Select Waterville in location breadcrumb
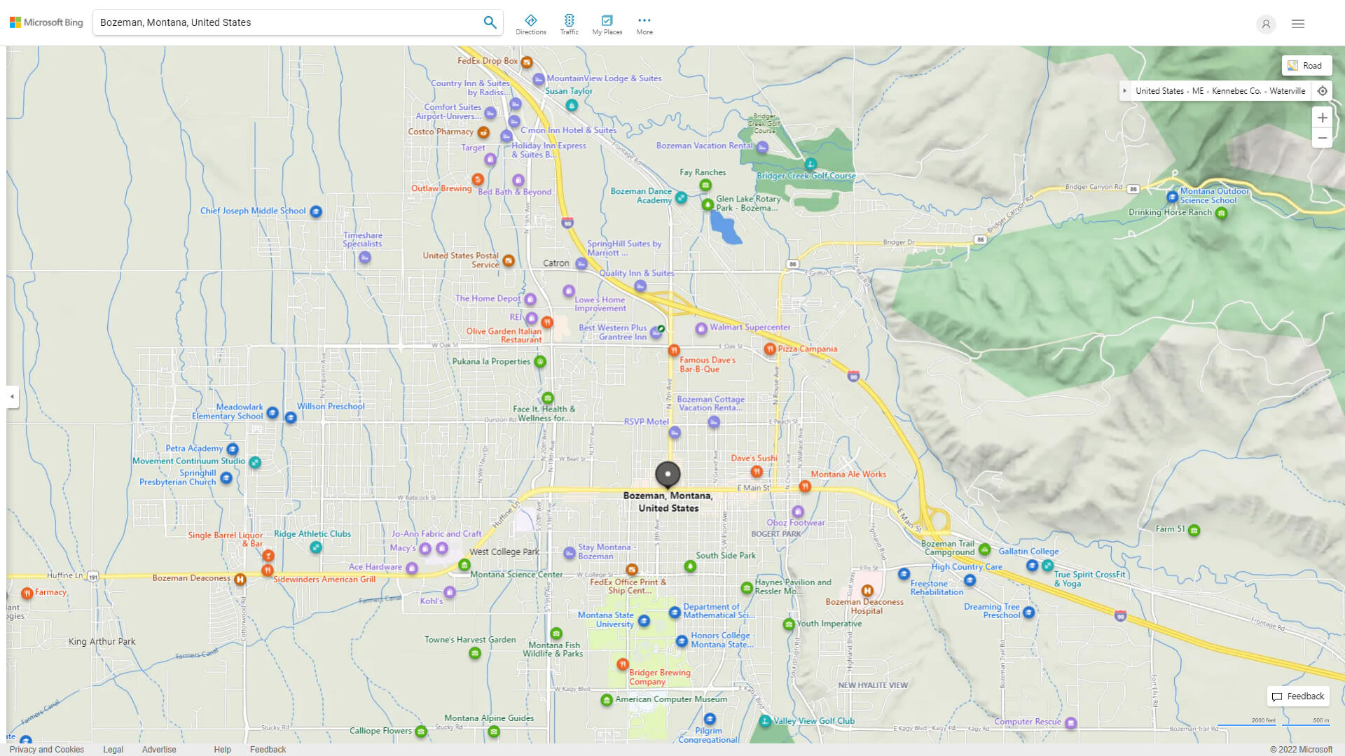The width and height of the screenshot is (1345, 756). click(x=1287, y=91)
